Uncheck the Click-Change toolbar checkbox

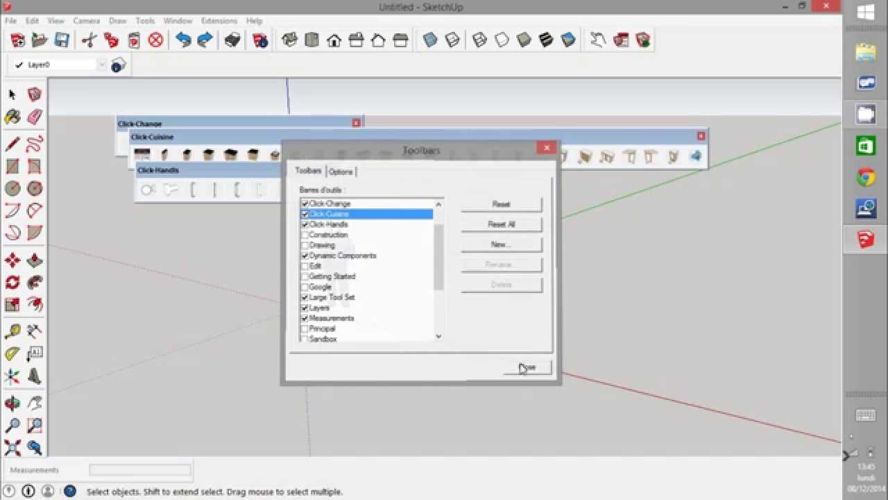tap(305, 203)
